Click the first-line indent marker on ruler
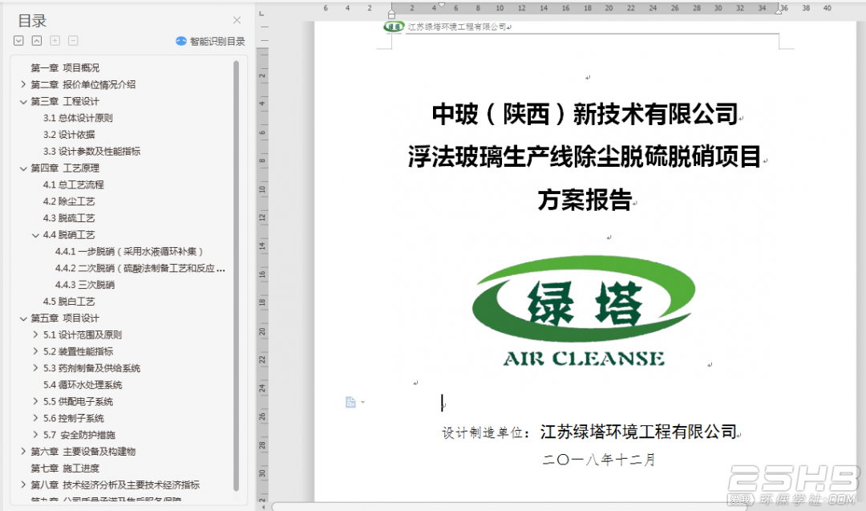The width and height of the screenshot is (866, 511). point(441,5)
